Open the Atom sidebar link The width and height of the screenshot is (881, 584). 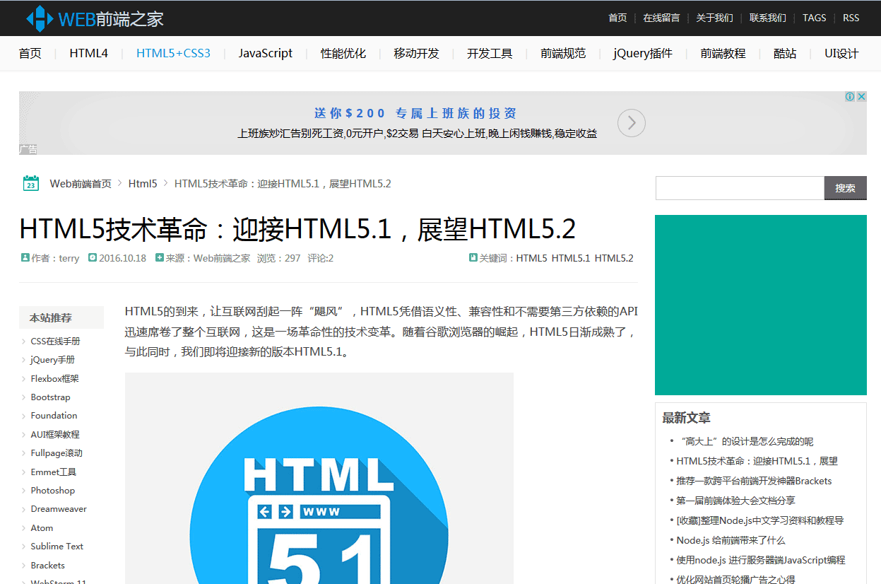42,528
